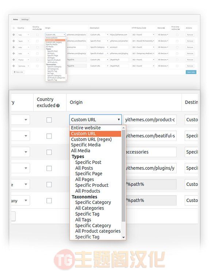Switch to the Settings tab

click(25, 19)
